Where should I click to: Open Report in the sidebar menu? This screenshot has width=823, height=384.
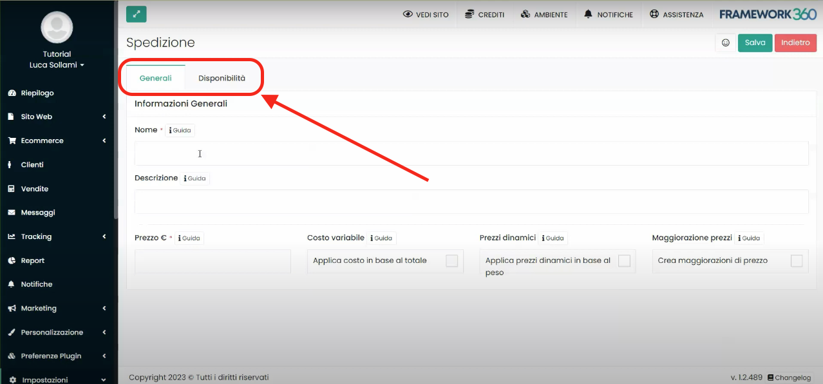pos(33,260)
